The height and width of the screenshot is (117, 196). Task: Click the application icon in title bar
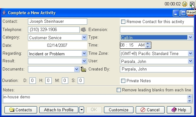tap(4, 13)
